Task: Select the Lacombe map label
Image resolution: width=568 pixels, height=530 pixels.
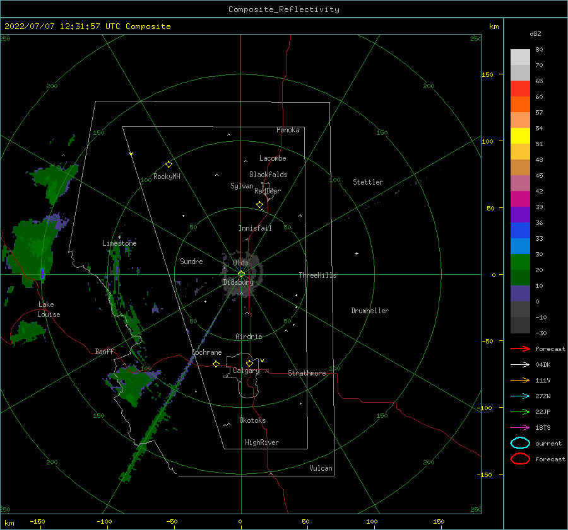Action: 273,158
